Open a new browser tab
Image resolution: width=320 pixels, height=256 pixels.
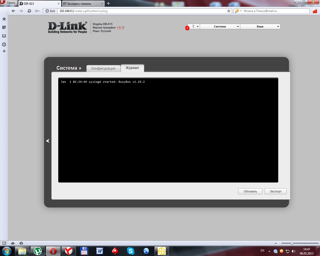[x=108, y=3]
